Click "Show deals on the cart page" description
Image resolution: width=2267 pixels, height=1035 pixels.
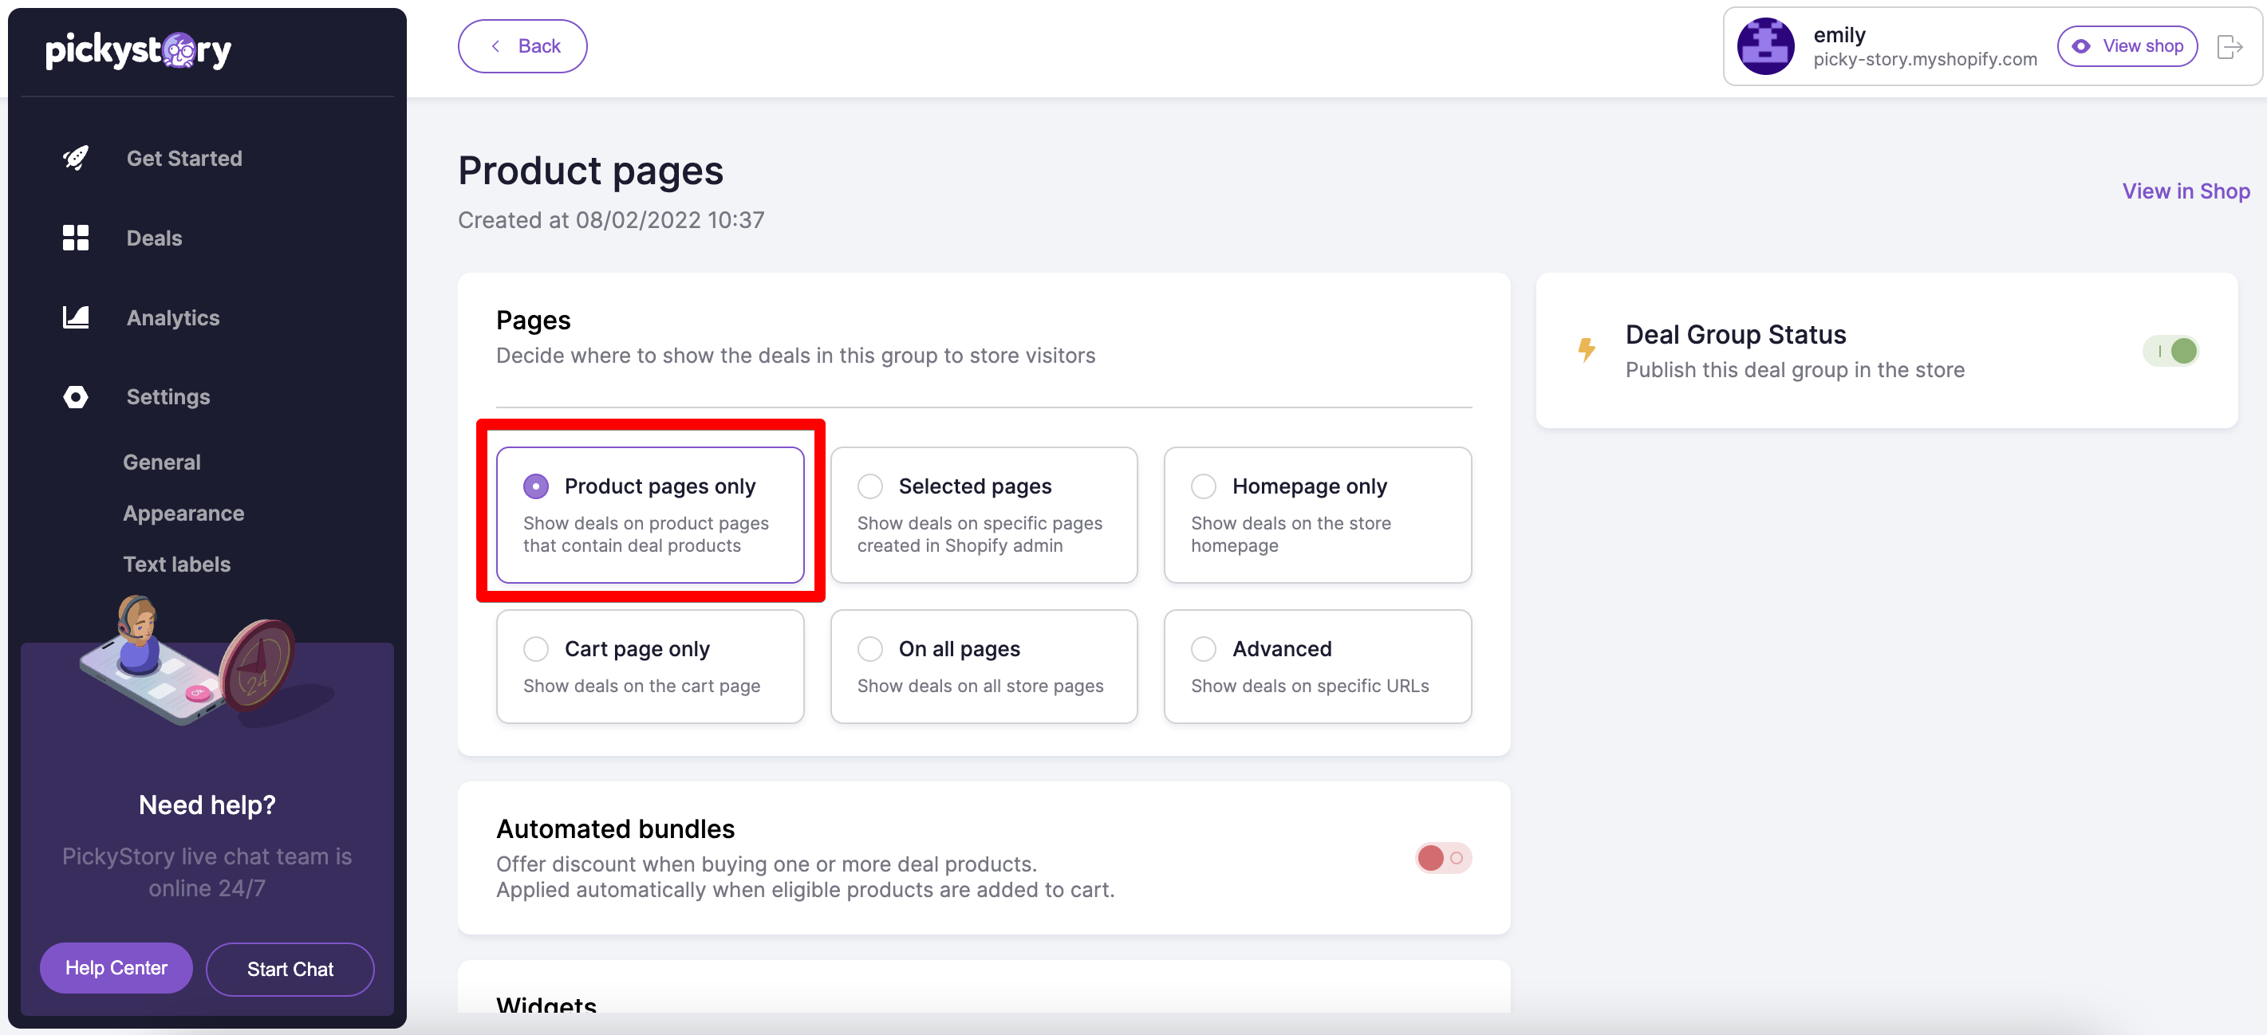pyautogui.click(x=641, y=686)
